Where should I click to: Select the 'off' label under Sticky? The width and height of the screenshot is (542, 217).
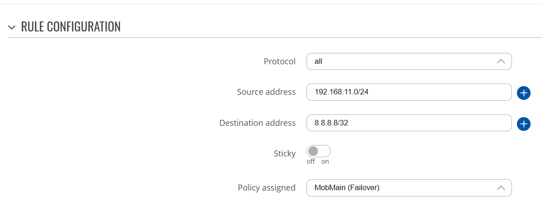pos(311,161)
